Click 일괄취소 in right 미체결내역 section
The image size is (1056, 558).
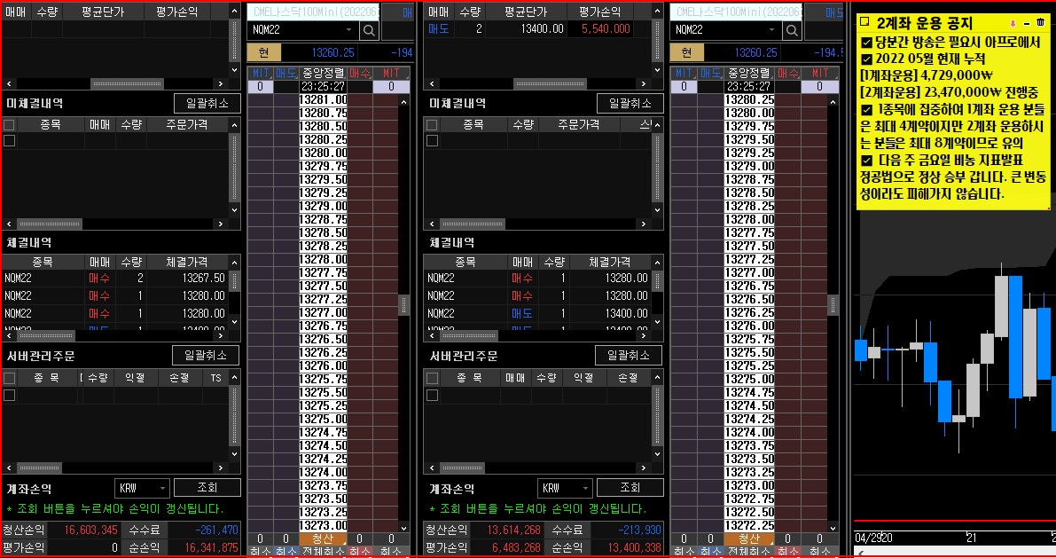coord(630,103)
